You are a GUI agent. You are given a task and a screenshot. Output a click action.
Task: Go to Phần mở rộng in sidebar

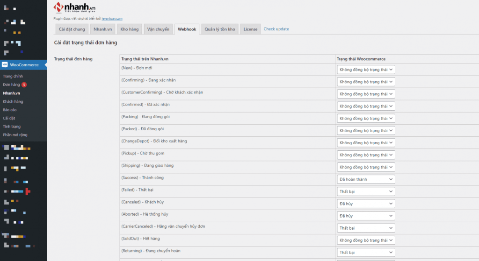point(15,135)
